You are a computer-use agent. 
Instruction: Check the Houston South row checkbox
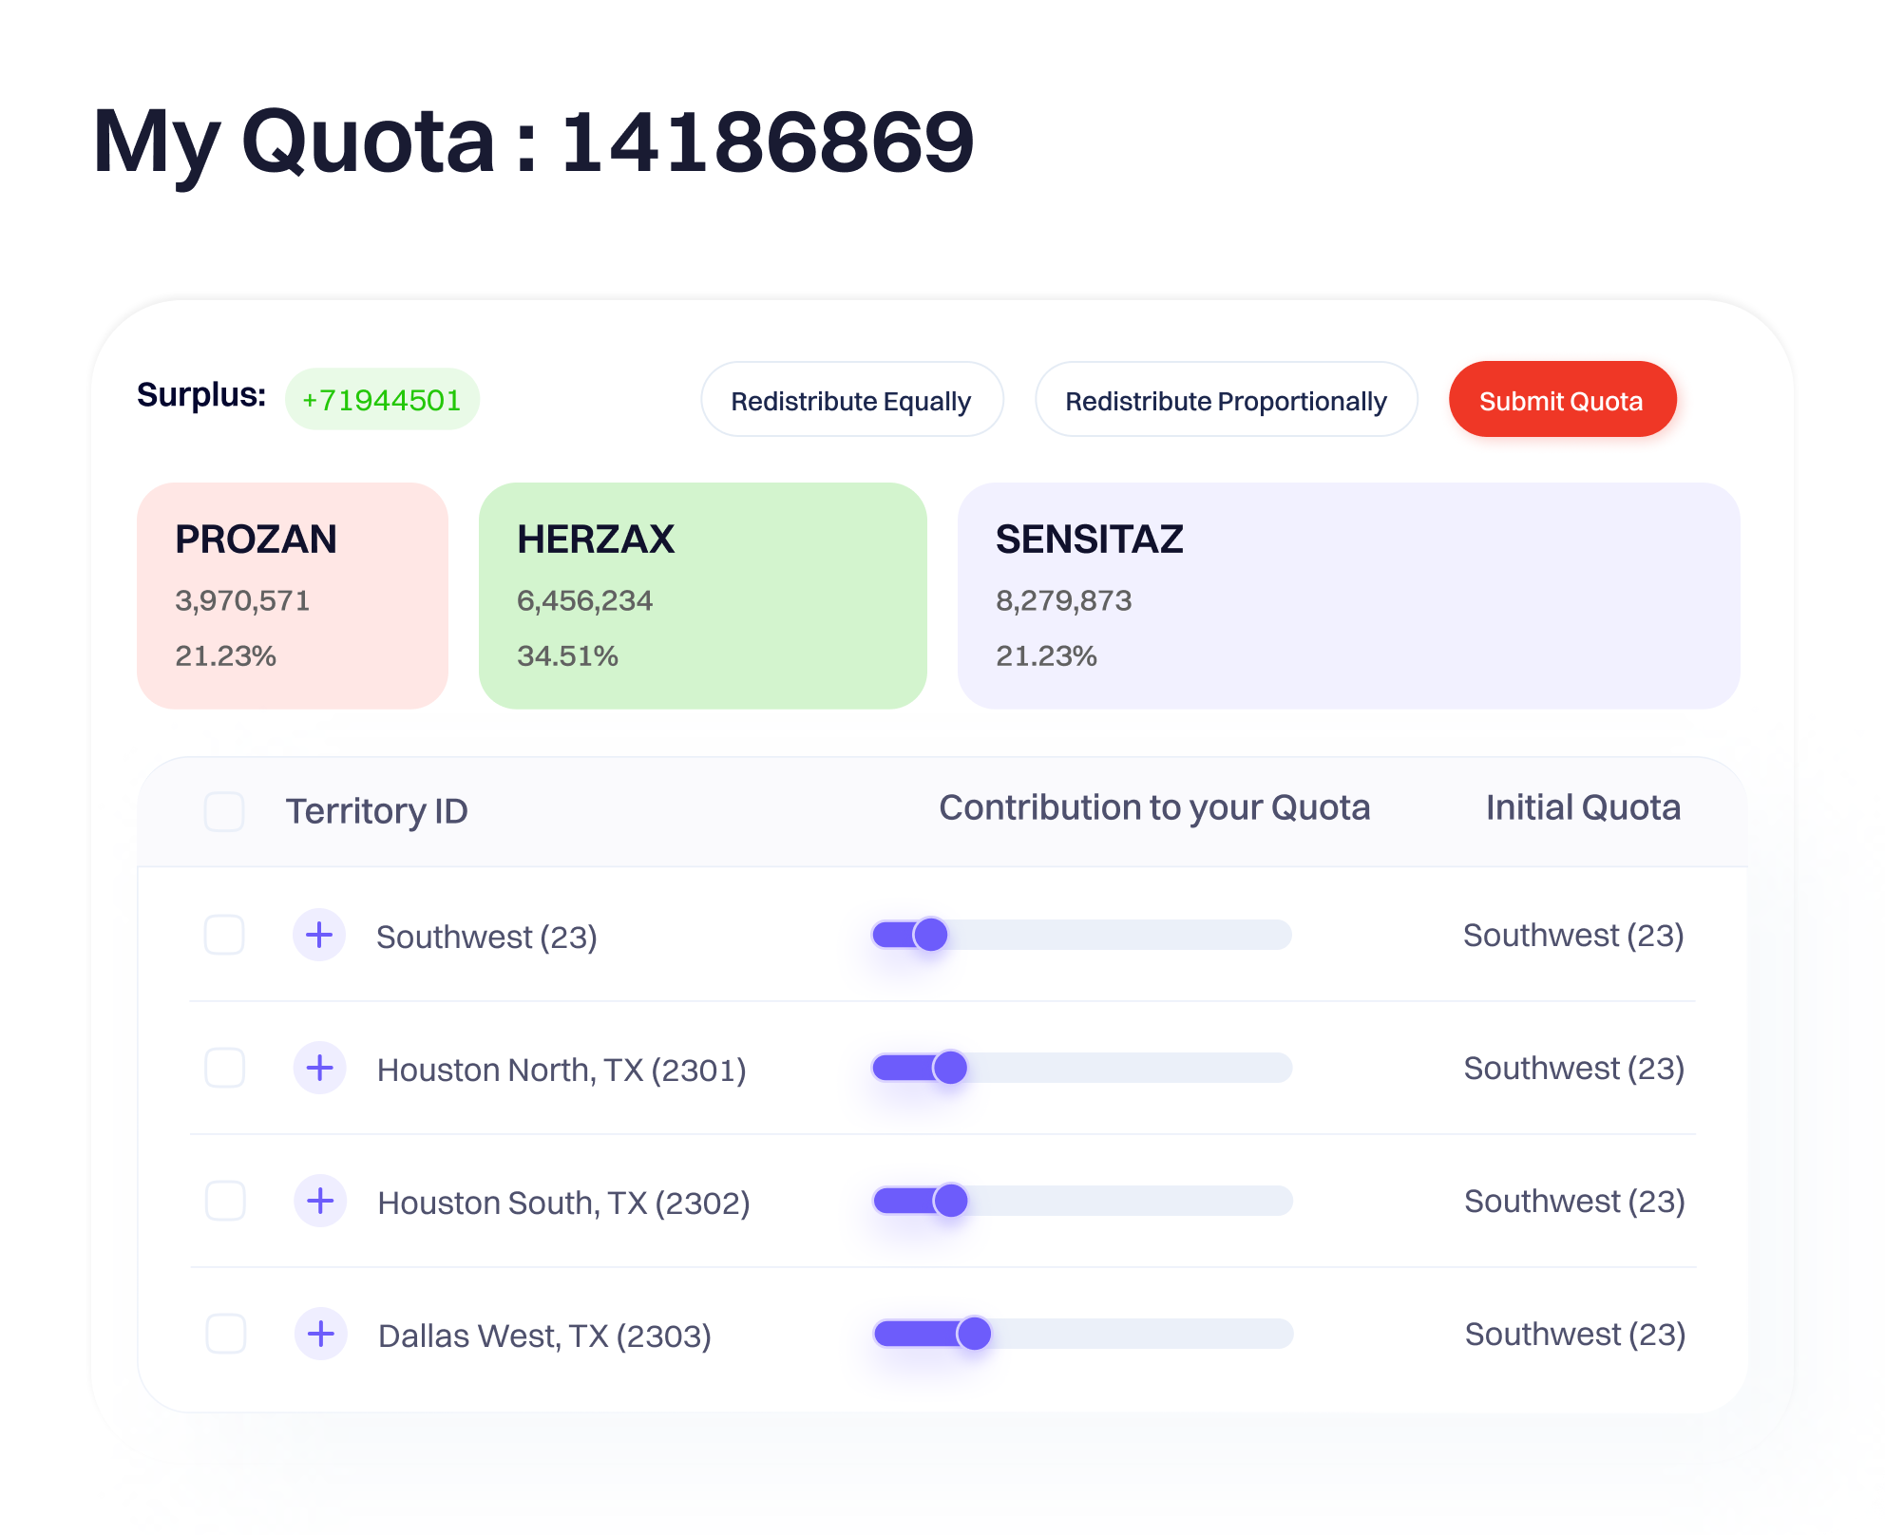tap(225, 1201)
